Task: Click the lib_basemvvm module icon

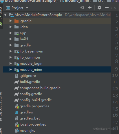Action: coord(17,52)
